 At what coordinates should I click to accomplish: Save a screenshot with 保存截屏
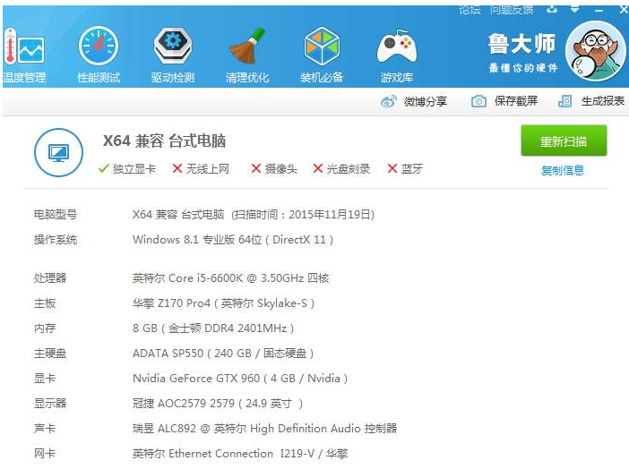click(x=505, y=102)
